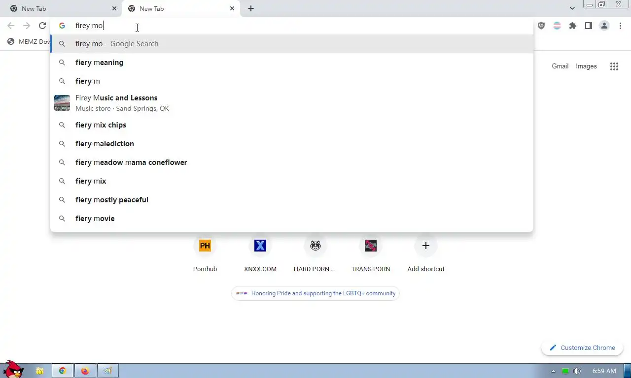Open the Chrome three-dot menu
The height and width of the screenshot is (378, 631).
(x=620, y=26)
